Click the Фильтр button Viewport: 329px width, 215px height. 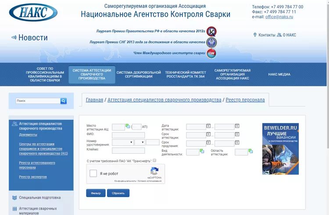coord(96,193)
